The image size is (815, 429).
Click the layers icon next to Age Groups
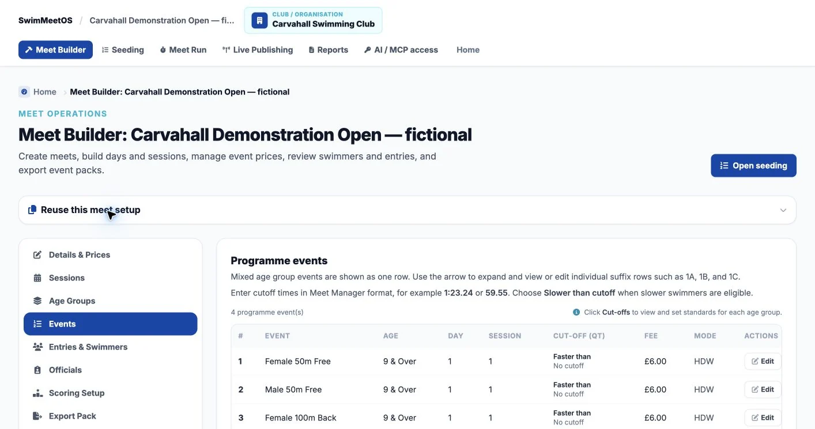(x=37, y=301)
